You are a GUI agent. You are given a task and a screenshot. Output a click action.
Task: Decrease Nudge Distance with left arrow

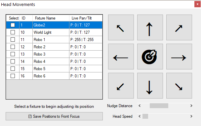click(x=140, y=106)
